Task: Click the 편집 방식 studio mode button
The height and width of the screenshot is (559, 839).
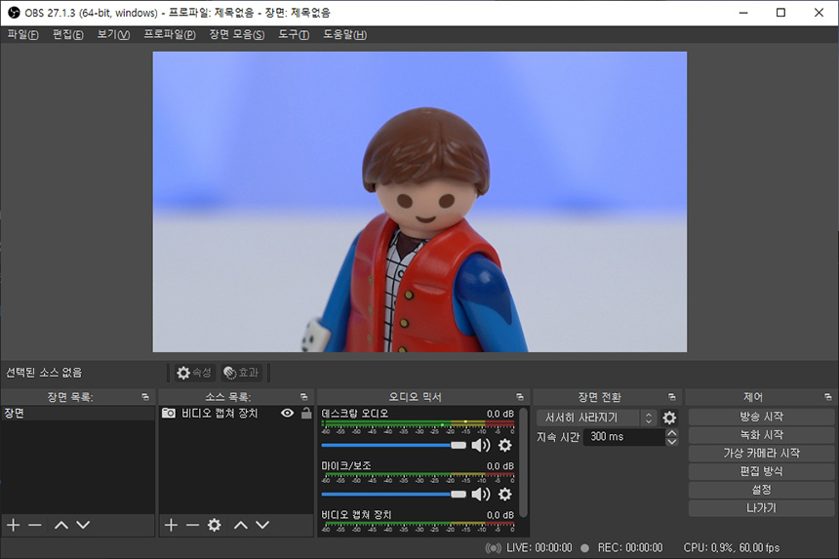Action: point(761,471)
